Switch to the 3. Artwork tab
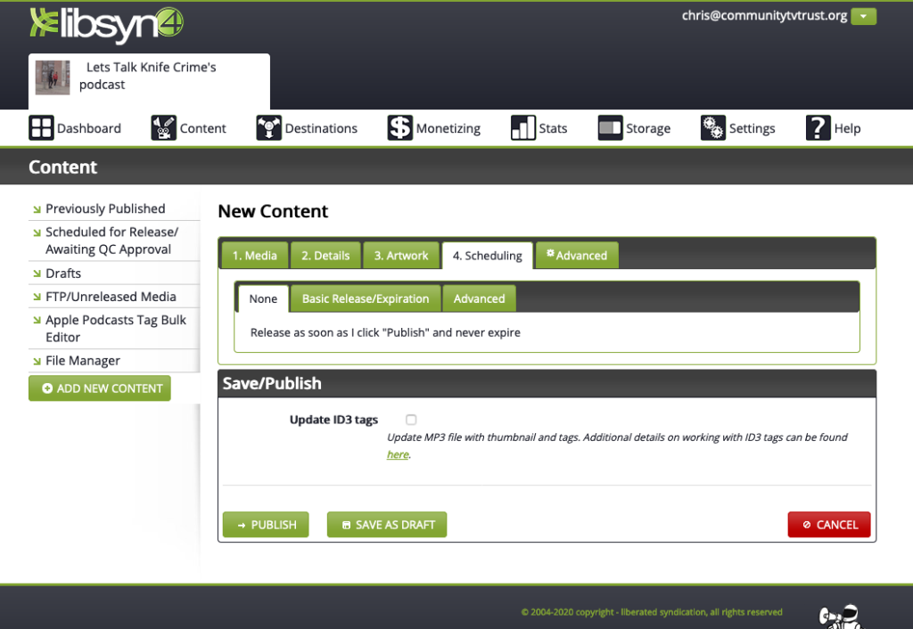 tap(400, 256)
